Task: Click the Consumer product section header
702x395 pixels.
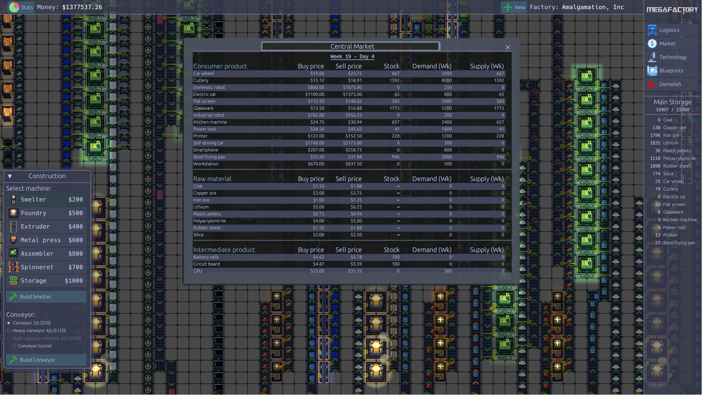Action: (x=220, y=66)
